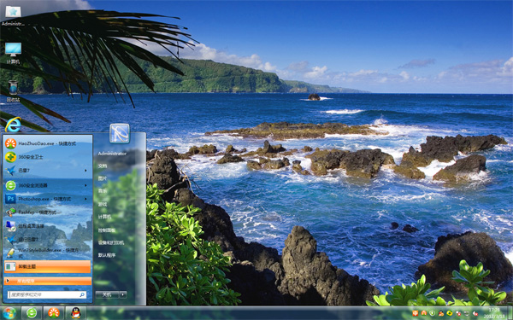Screen dimensions: 513x320
Task: Open Action Center flag tray icon
Action: (x=458, y=313)
